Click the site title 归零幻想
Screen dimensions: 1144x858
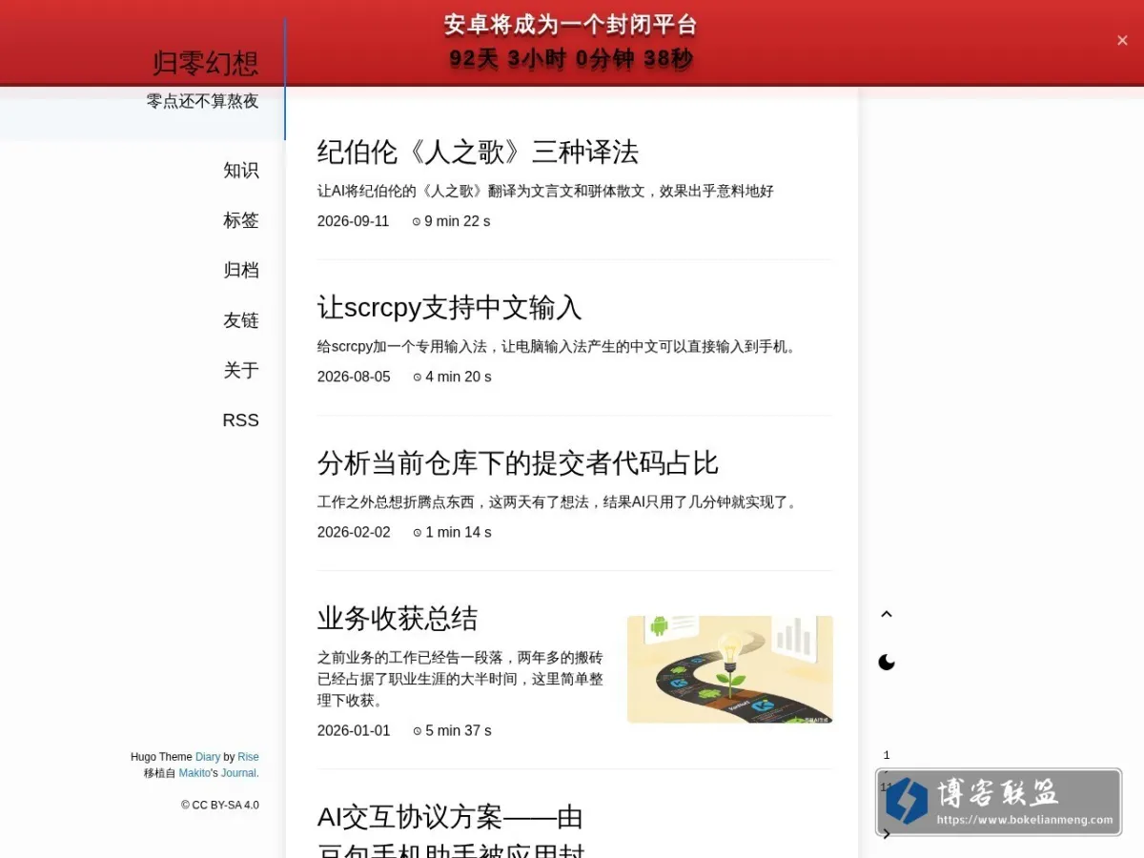(205, 63)
